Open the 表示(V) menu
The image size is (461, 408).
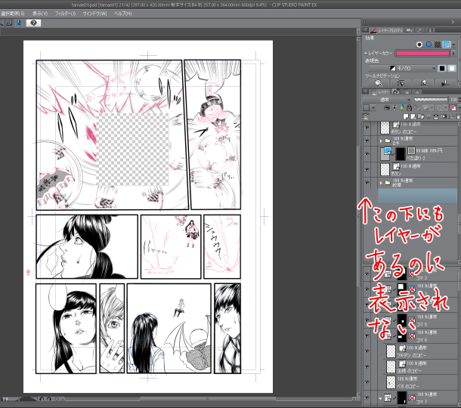40,14
